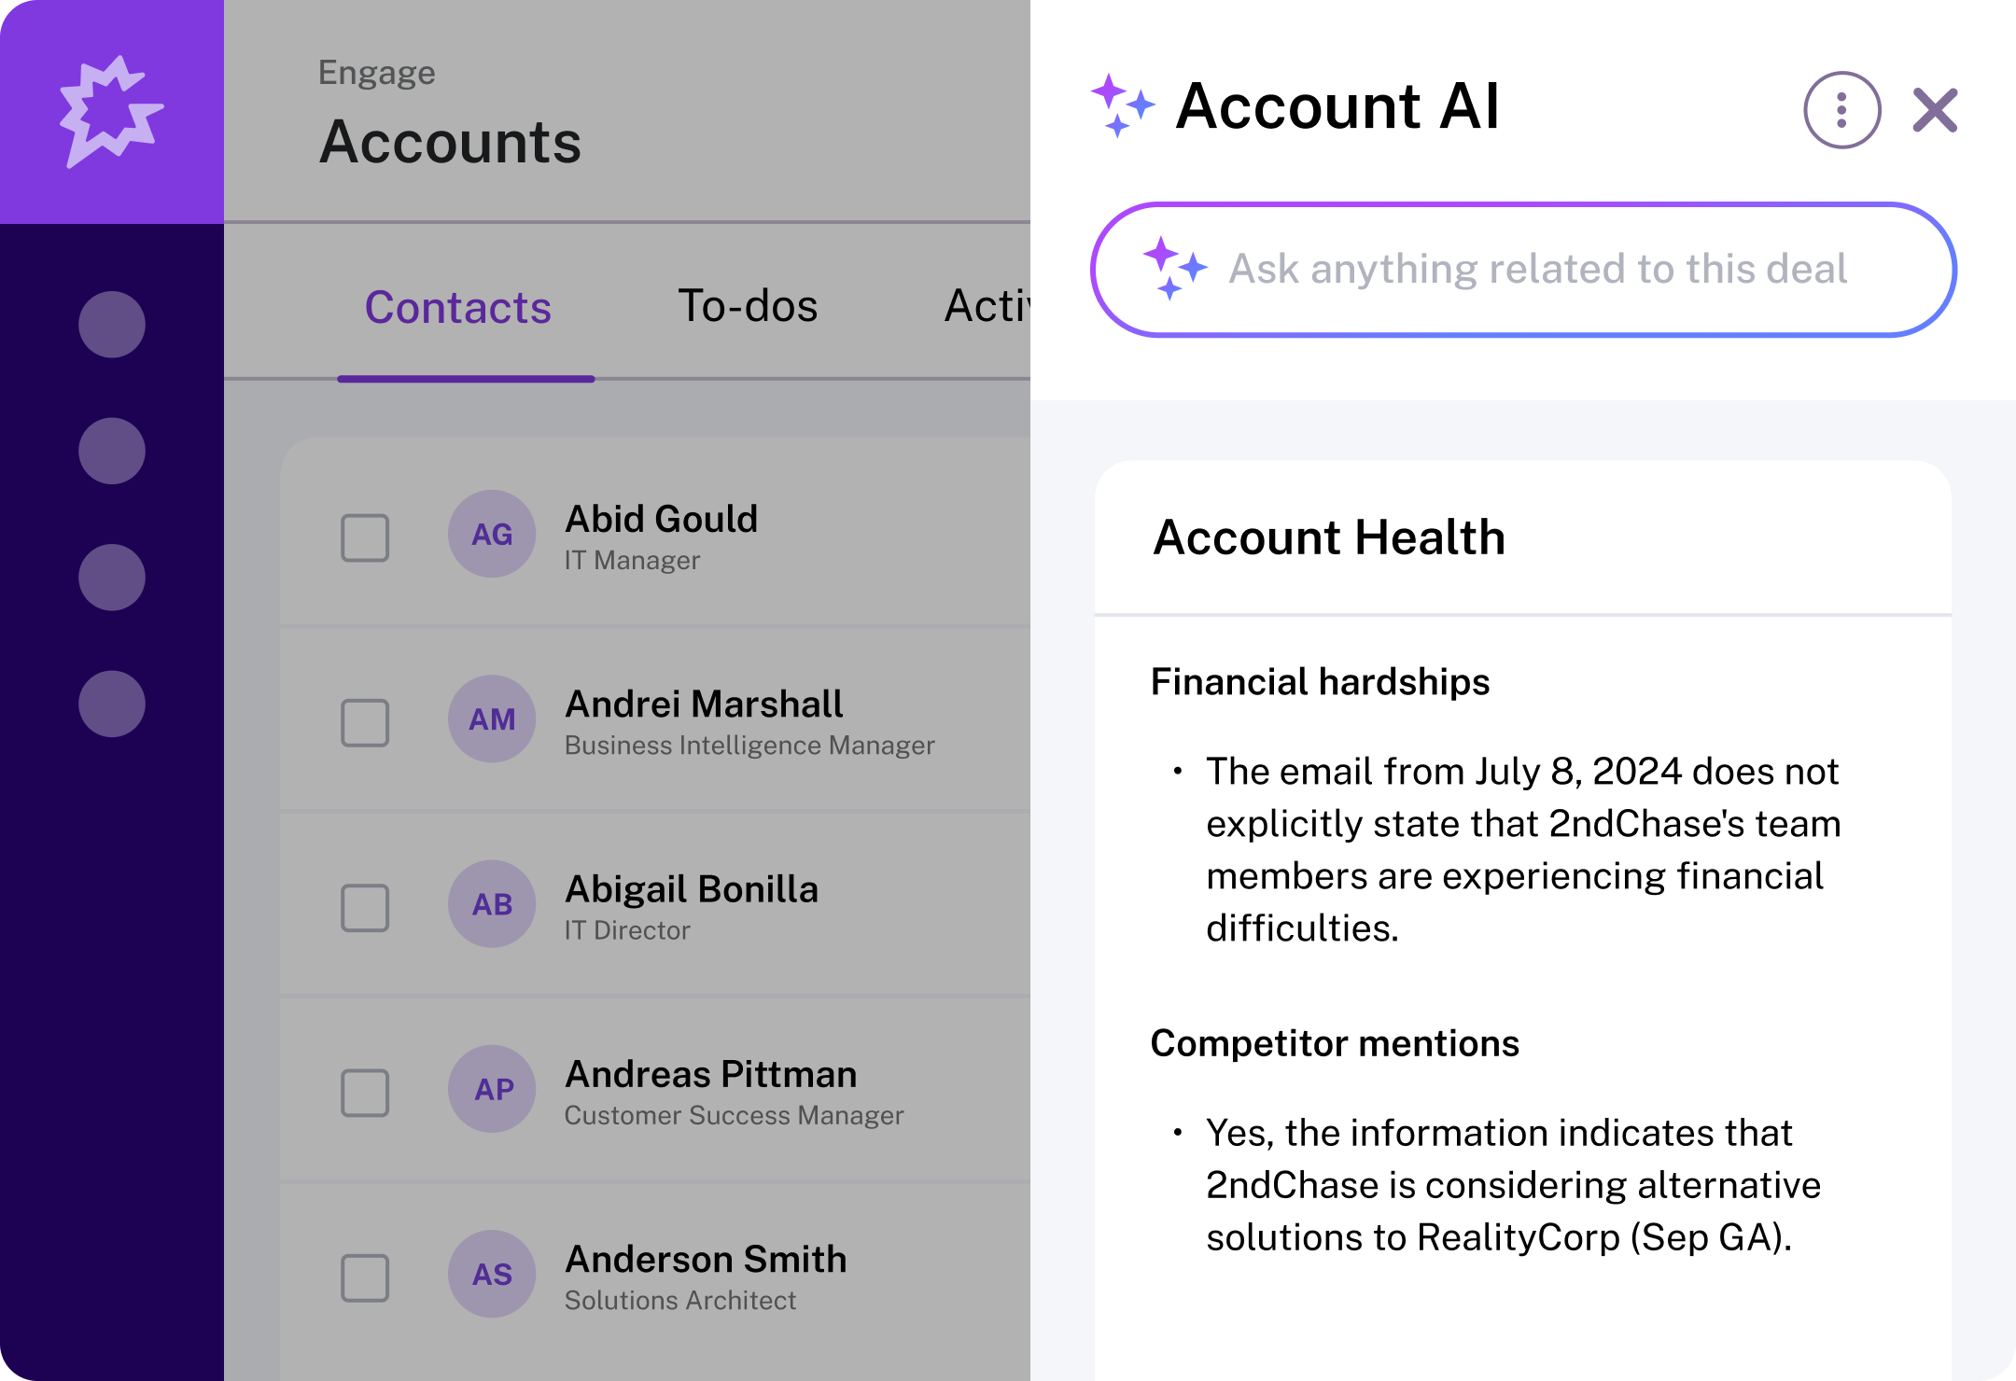The image size is (2016, 1381).
Task: Open the partially hidden Activity tab
Action: pos(987,306)
